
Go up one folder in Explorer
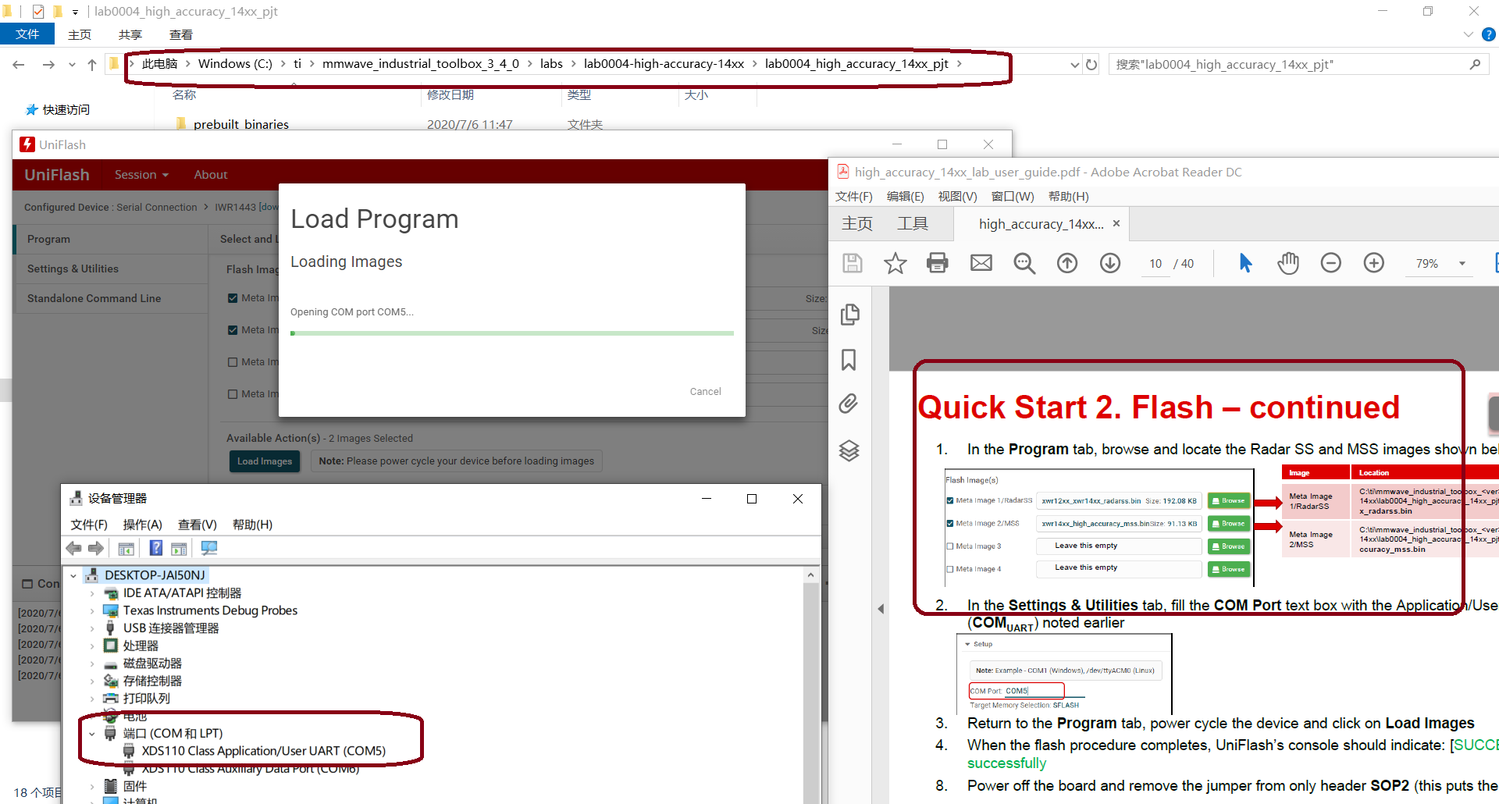point(92,65)
